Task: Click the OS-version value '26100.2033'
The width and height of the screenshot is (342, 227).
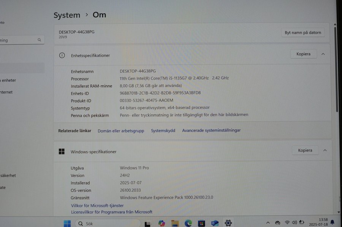Action: (x=130, y=190)
